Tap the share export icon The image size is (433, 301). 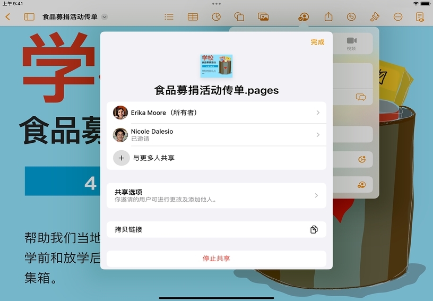click(x=328, y=17)
